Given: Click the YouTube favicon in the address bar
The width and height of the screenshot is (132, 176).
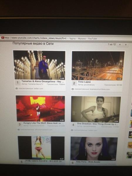Looking at the screenshot, I should [x=3, y=38].
